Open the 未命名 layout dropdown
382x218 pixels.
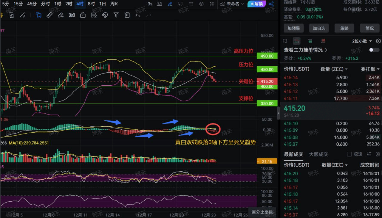point(232,4)
